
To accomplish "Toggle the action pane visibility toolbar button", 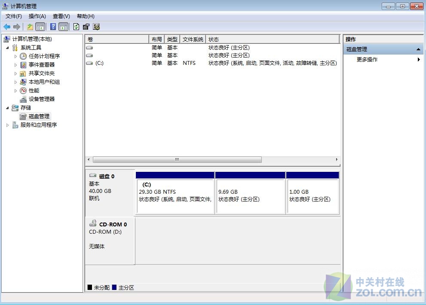I will pos(63,26).
